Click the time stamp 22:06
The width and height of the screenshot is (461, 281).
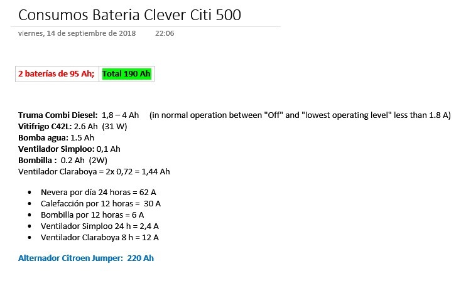pos(165,33)
